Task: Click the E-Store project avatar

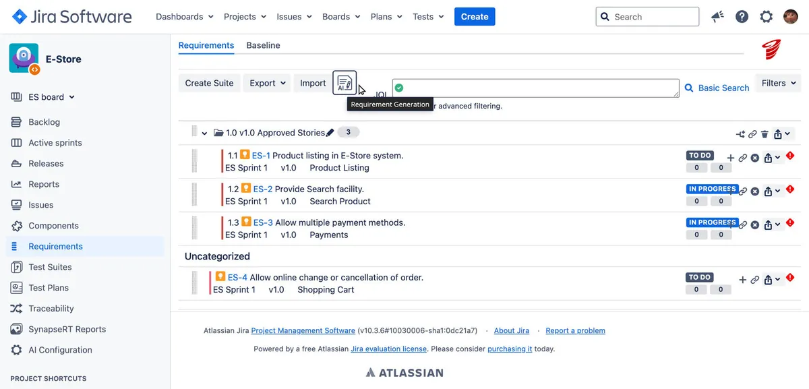Action: (24, 58)
